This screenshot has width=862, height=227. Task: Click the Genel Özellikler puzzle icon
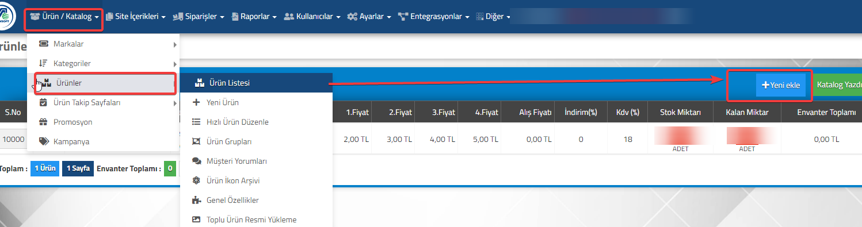(196, 200)
